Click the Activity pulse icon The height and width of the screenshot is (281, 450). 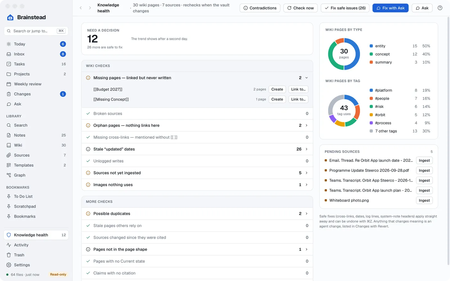coord(9,245)
